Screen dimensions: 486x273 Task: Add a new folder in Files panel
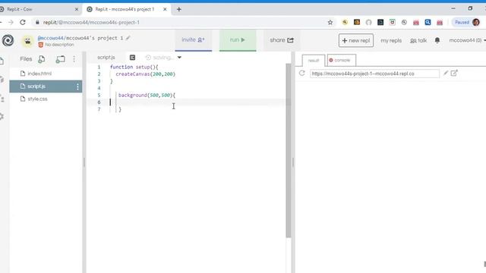60,59
